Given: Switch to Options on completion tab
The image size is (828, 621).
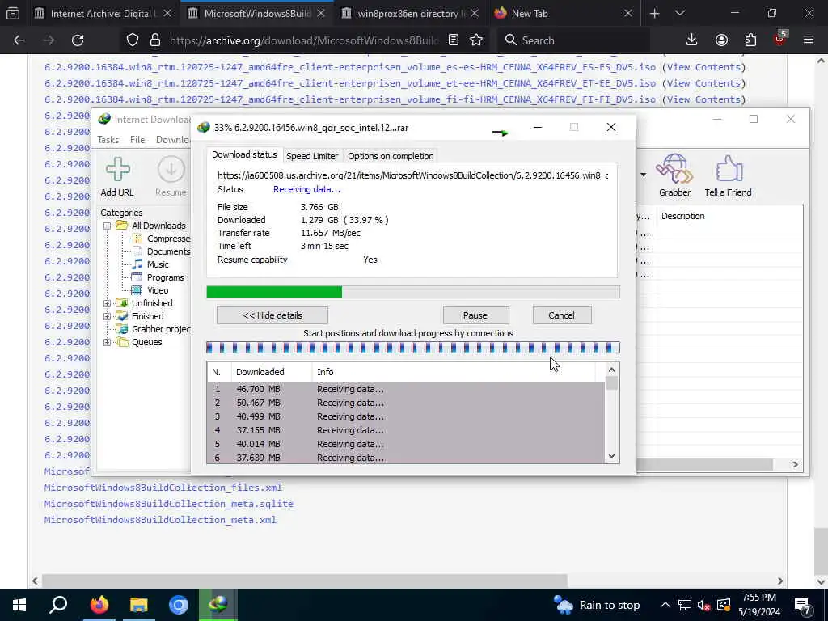Looking at the screenshot, I should (391, 156).
